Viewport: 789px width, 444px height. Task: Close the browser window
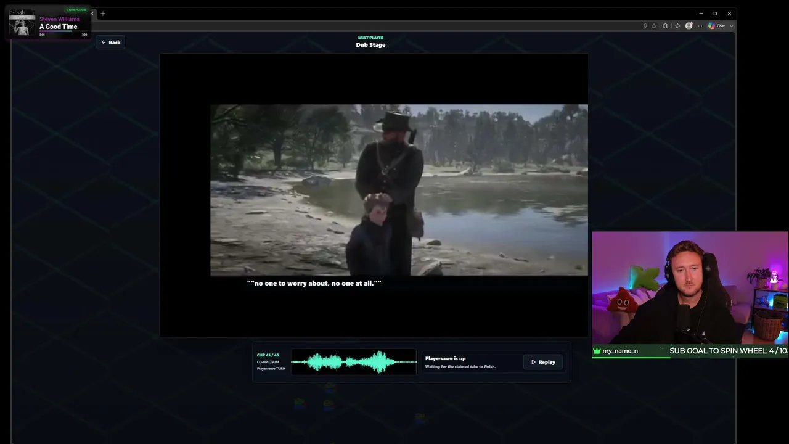tap(729, 14)
